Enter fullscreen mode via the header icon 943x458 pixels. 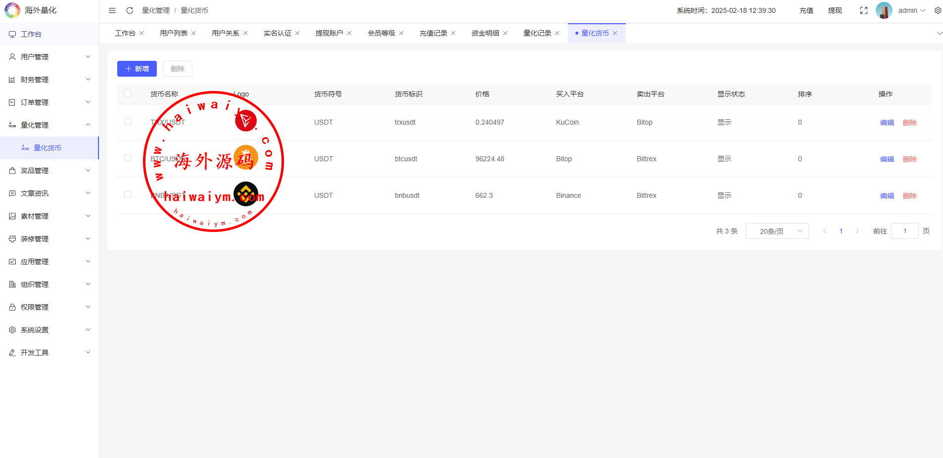click(864, 10)
